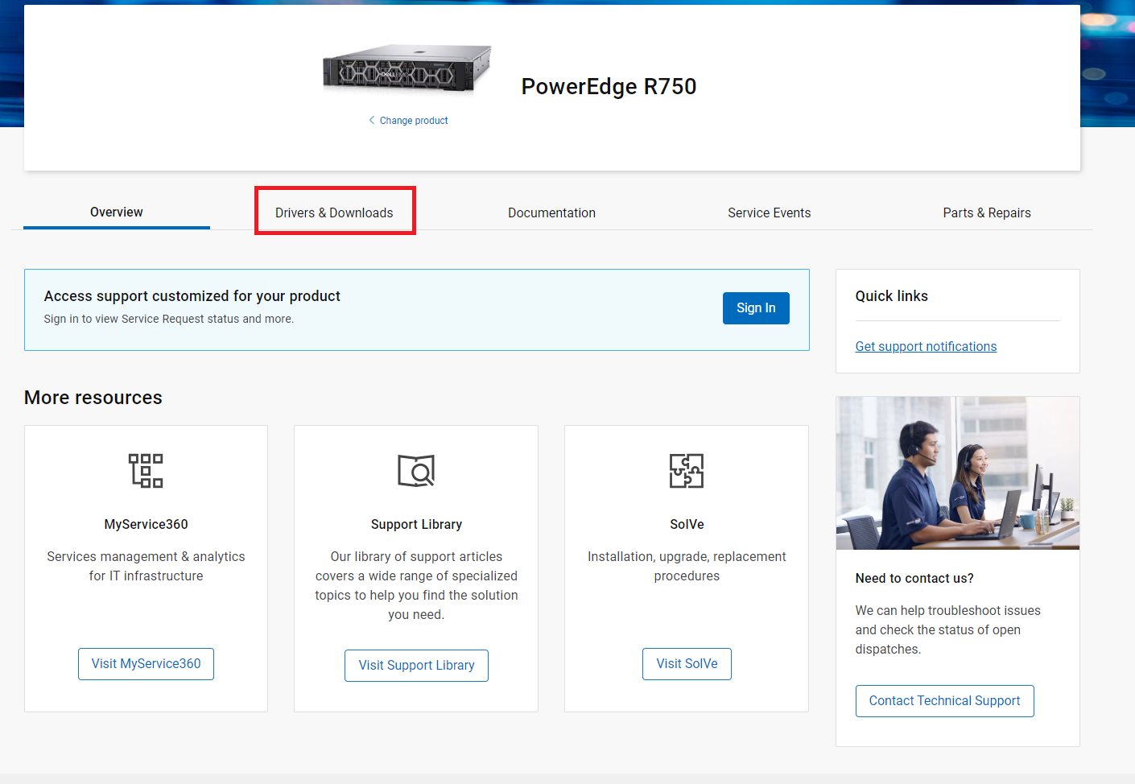Click the MyService360 infrastructure icon

pos(146,470)
